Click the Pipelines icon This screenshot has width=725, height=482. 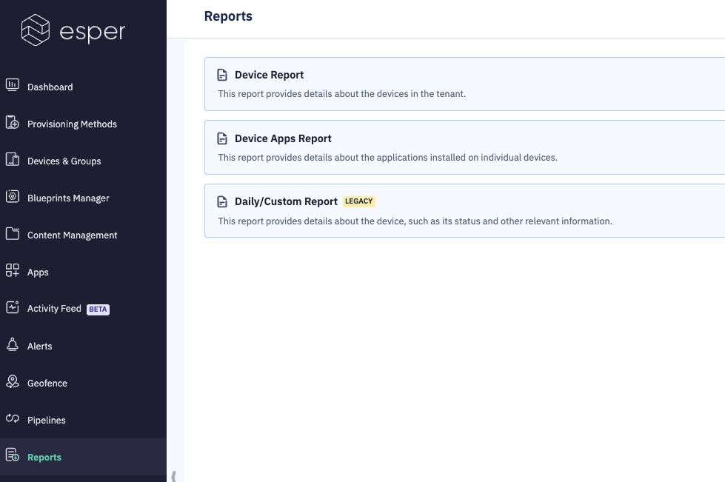tap(13, 420)
